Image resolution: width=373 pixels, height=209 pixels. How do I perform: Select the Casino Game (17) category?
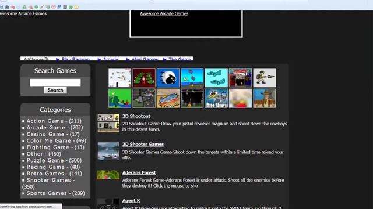click(x=53, y=134)
